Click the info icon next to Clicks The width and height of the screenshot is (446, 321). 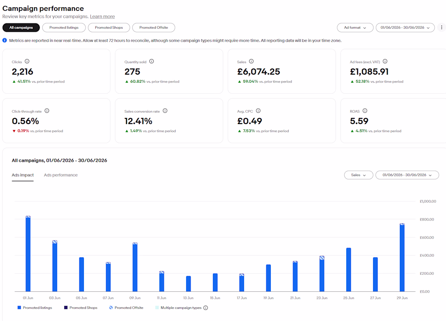click(x=27, y=62)
